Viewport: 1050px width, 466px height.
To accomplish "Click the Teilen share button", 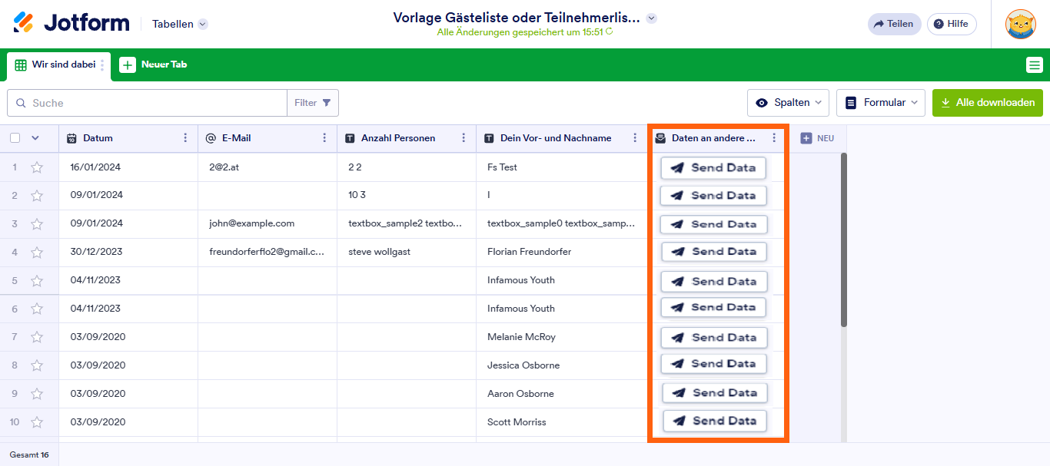I will [893, 24].
